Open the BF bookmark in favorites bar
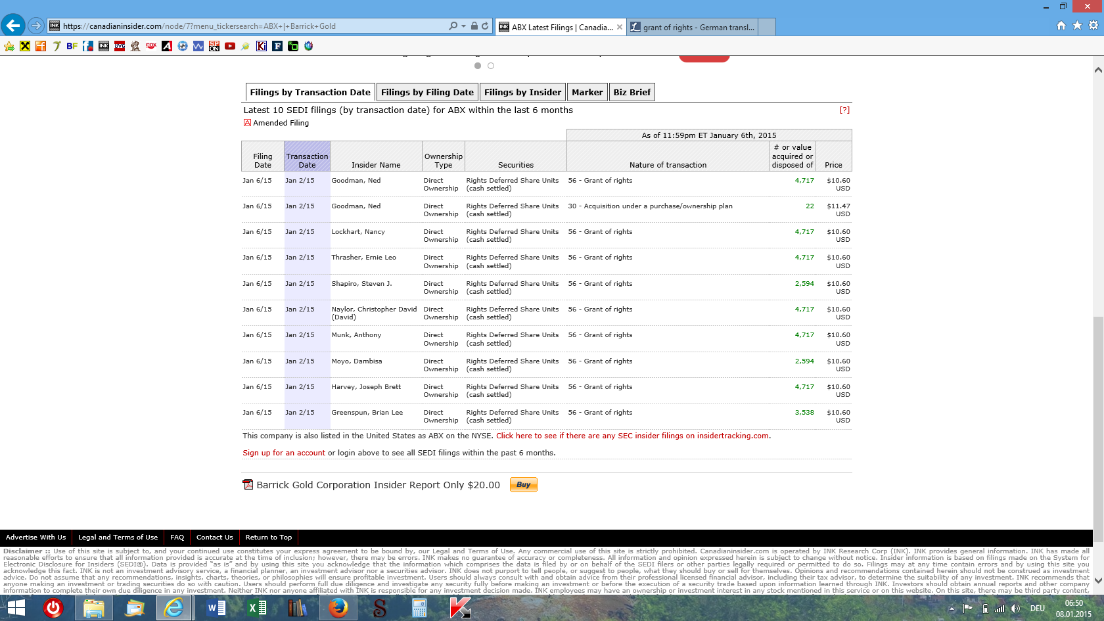Viewport: 1104px width, 621px height. (72, 46)
